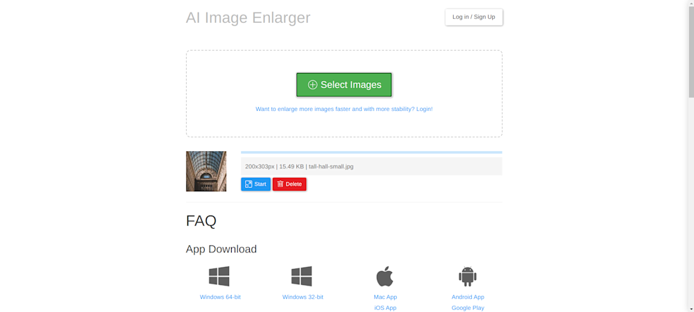Click the AI Image Enlarger title
694x312 pixels.
coord(248,17)
